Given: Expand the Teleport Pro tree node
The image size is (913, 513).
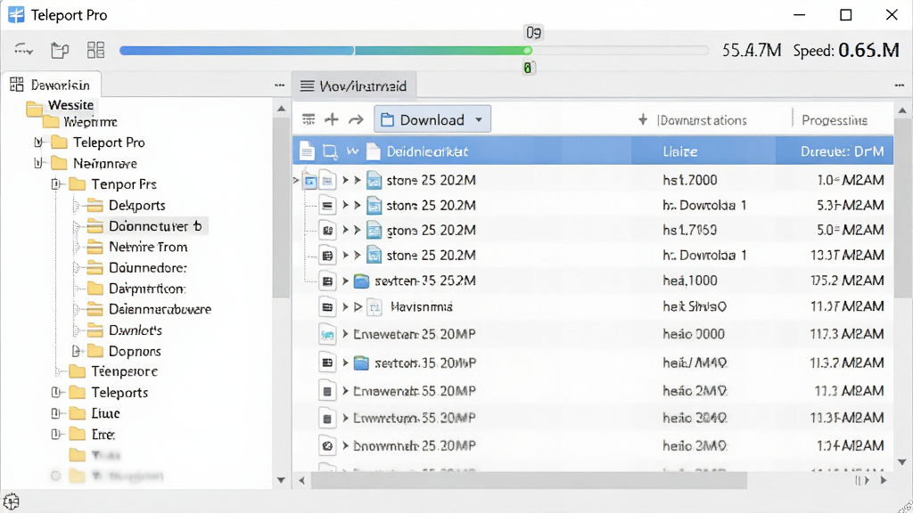Looking at the screenshot, I should [37, 142].
